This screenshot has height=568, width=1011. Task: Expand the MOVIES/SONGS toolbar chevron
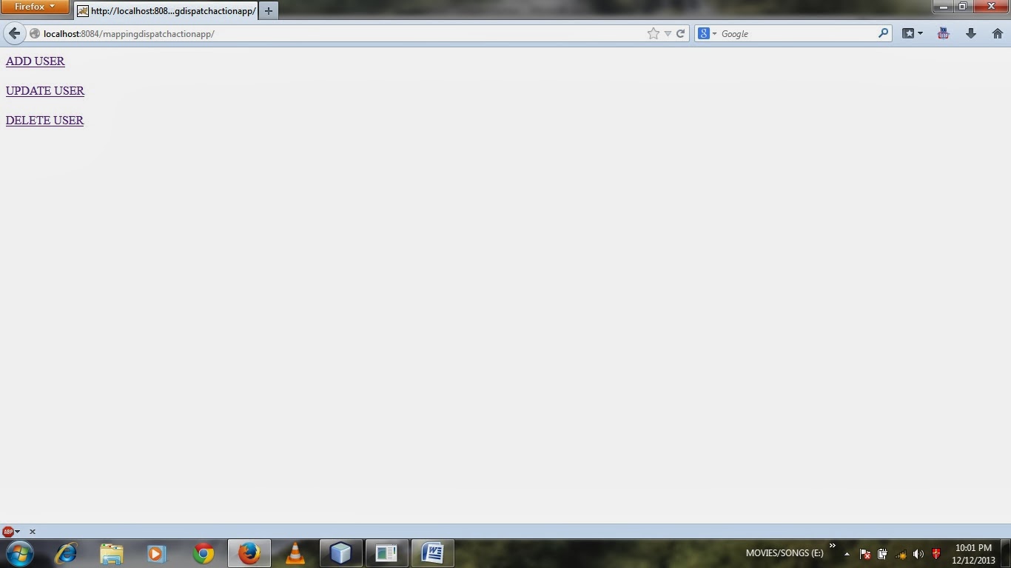(833, 547)
